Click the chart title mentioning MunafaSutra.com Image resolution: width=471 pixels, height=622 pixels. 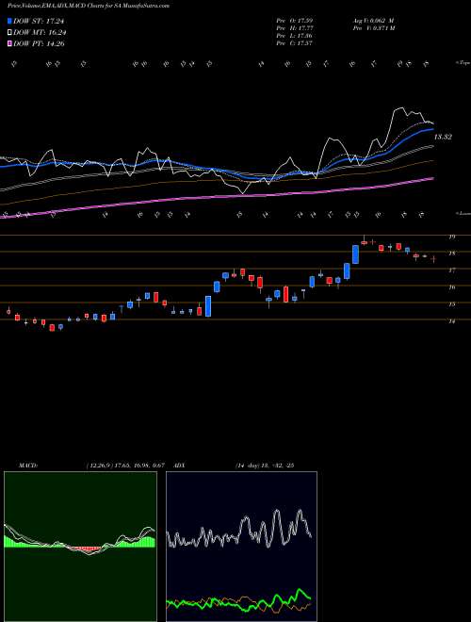tap(89, 6)
